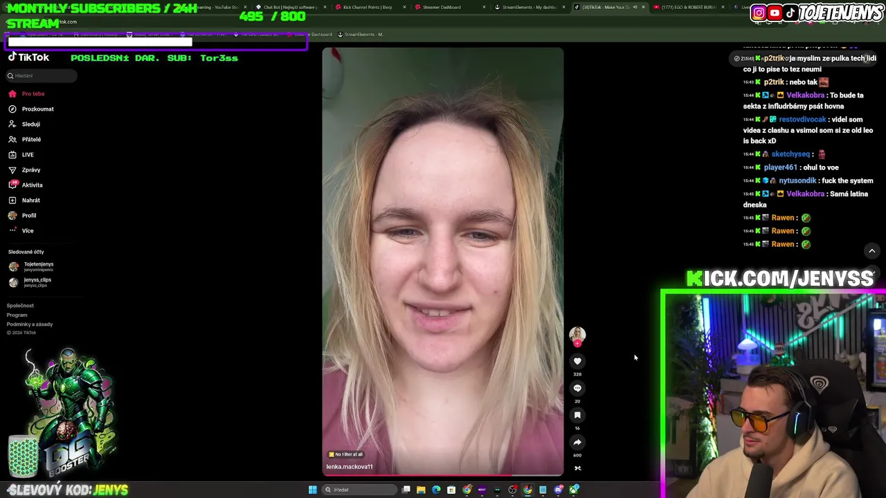Open the lenka.mackova11 username on the video
This screenshot has width=886, height=498.
350,467
